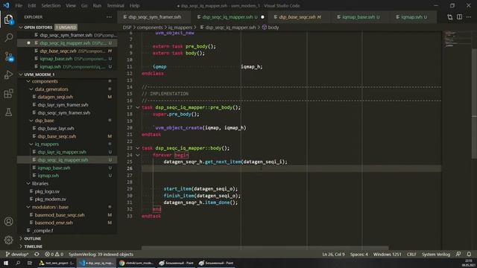Click the unsaved dot on dsp_seqc_iq_mapper tab

click(262, 17)
